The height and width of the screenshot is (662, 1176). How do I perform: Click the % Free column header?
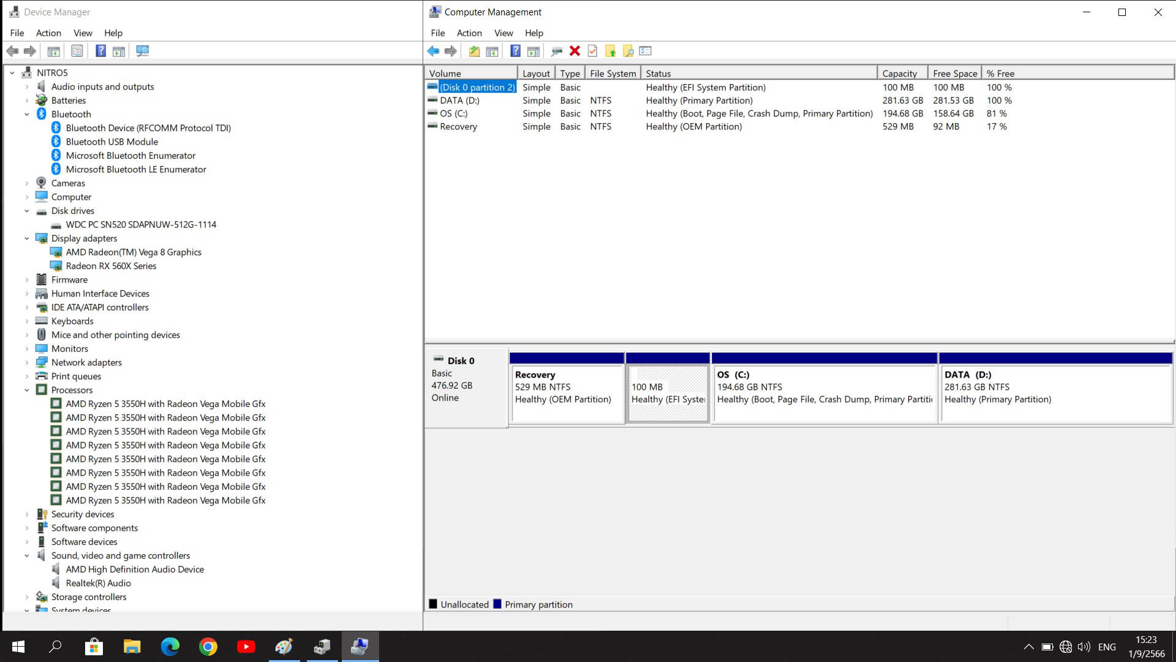point(1000,74)
